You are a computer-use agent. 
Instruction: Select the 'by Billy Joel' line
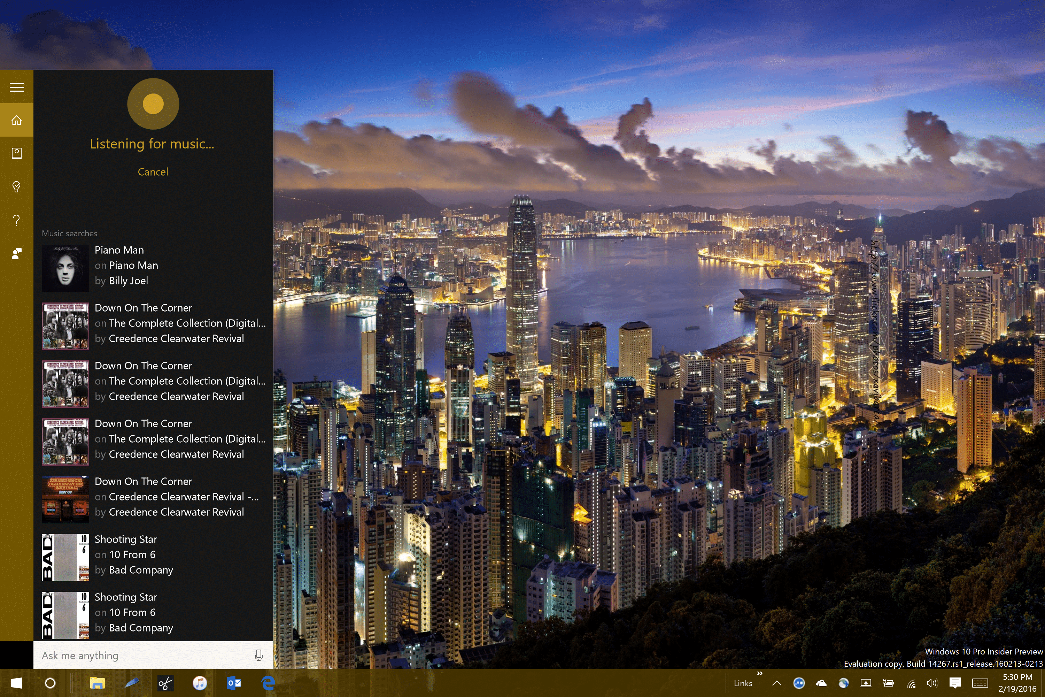click(121, 281)
